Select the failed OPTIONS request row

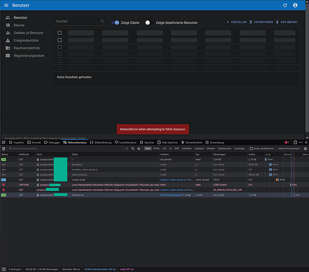155,185
